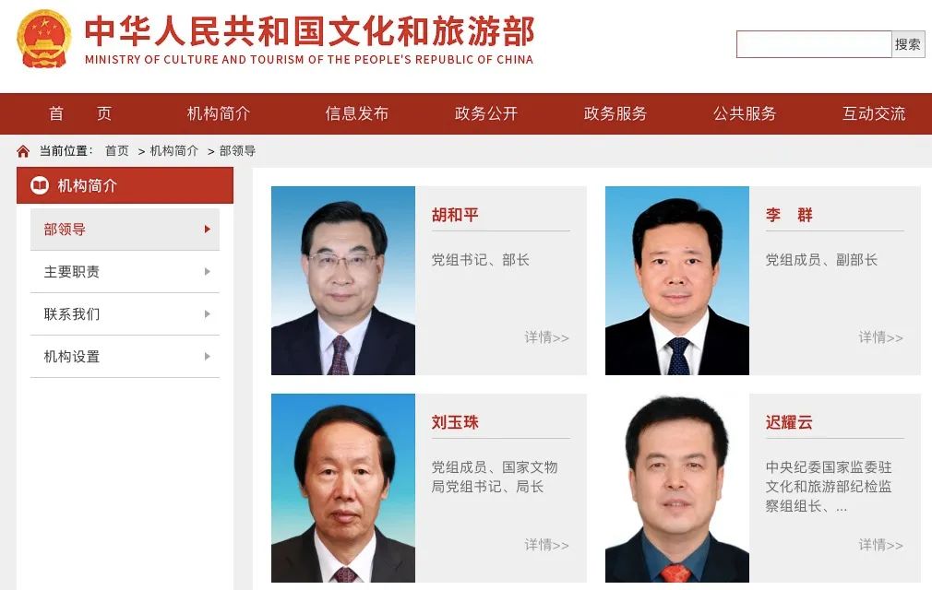Click the book icon beside 机构简介
Screen dimensions: 932x590
pyautogui.click(x=40, y=185)
